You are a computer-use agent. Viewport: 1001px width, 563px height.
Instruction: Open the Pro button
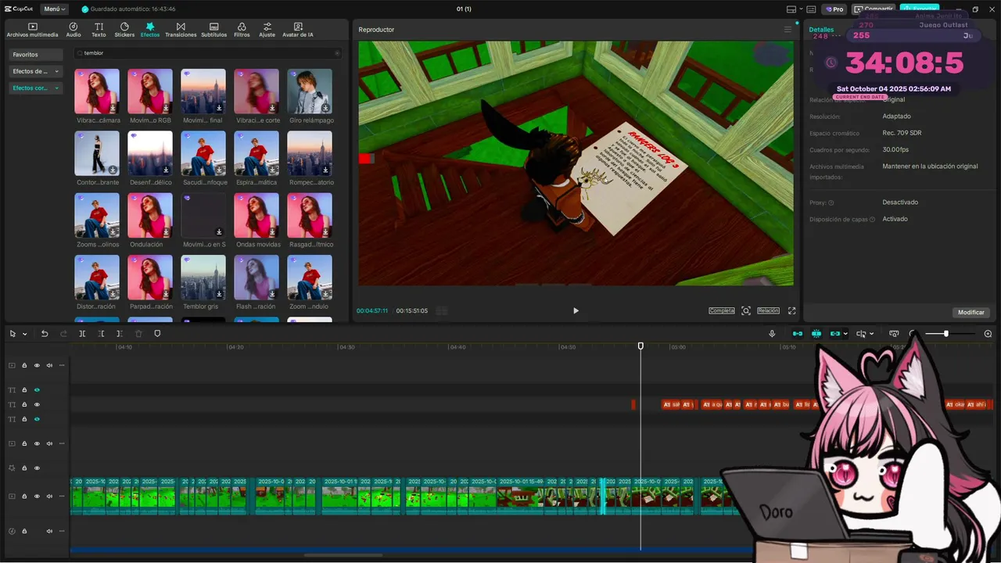pyautogui.click(x=834, y=9)
